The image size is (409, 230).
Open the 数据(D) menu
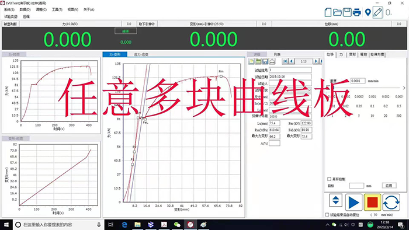pos(25,10)
